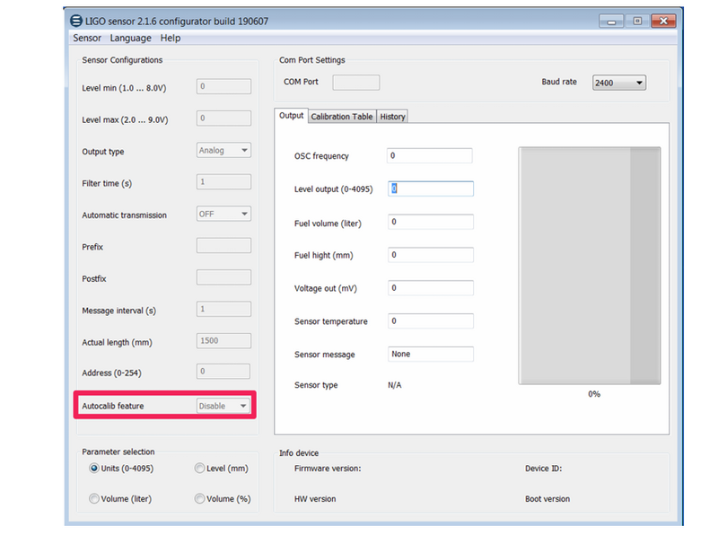Click the HW version label

pyautogui.click(x=315, y=499)
